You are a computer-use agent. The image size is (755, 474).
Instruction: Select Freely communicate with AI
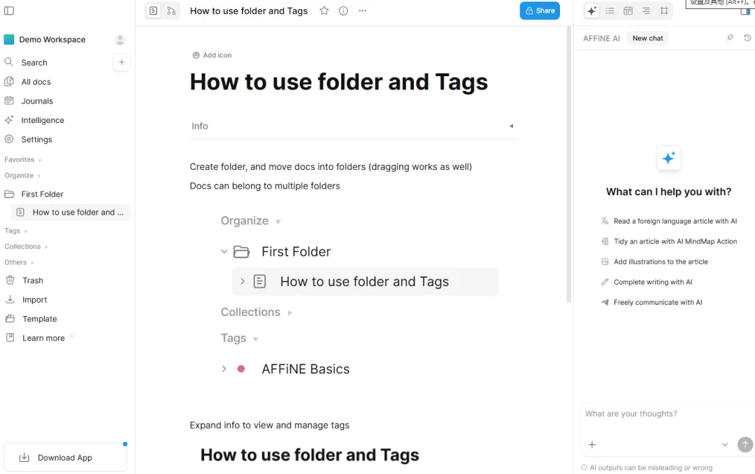[x=652, y=302]
